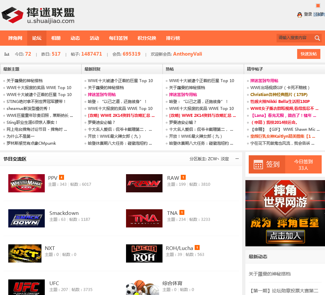Click the QQ penguin login icon

[299, 15]
